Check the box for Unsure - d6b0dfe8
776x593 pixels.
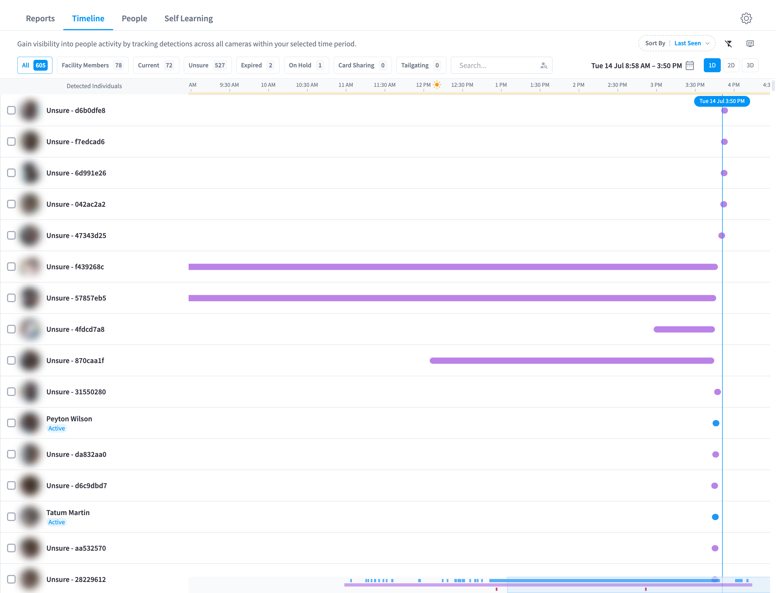click(11, 111)
